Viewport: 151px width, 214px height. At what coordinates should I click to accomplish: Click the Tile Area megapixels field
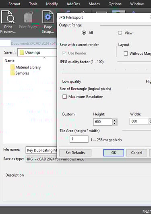(x=79, y=139)
